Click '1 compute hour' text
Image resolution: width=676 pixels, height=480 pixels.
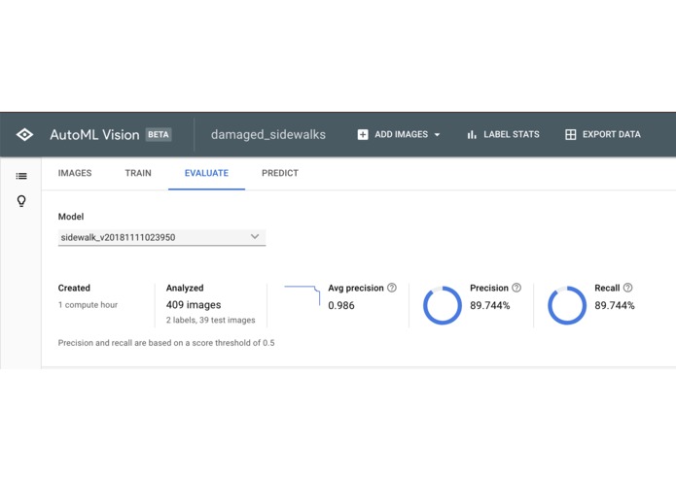click(x=88, y=305)
